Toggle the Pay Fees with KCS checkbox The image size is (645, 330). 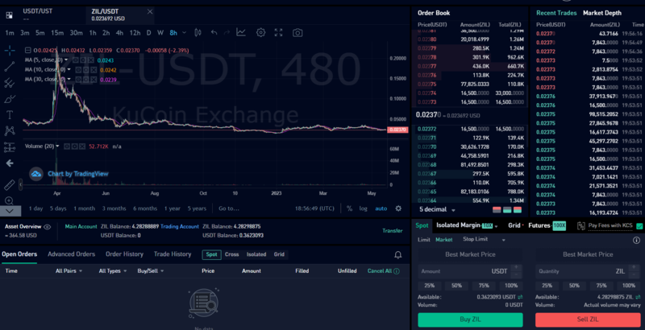[639, 225]
